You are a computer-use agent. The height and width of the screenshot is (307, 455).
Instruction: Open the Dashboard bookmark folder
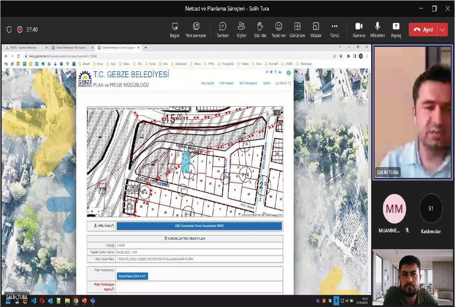pos(179,64)
